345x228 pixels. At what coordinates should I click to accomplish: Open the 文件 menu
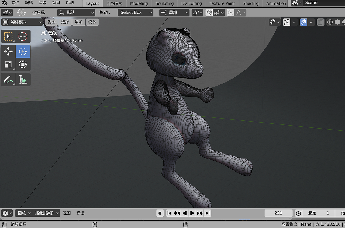(15, 3)
